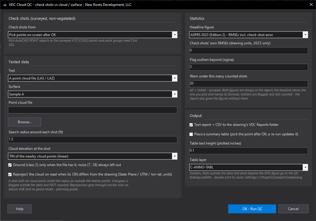This screenshot has height=221, width=316.
Task: Click the 'Warn under this many counted shots' label
Action: [218, 76]
